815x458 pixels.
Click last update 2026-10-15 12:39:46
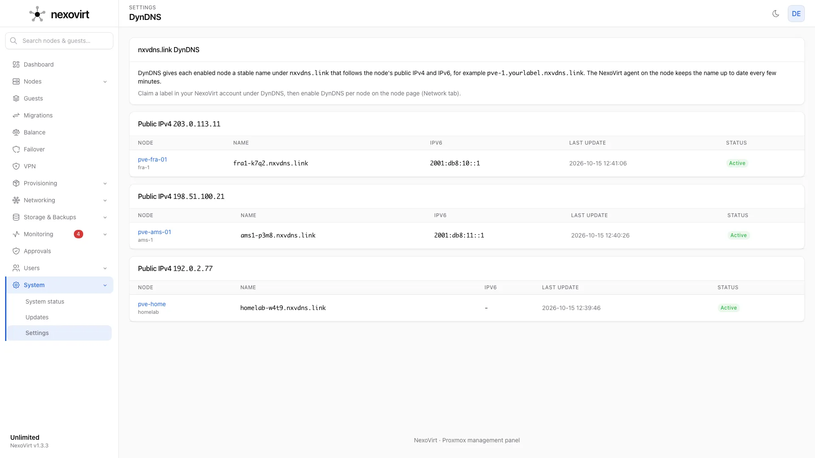[x=571, y=308]
